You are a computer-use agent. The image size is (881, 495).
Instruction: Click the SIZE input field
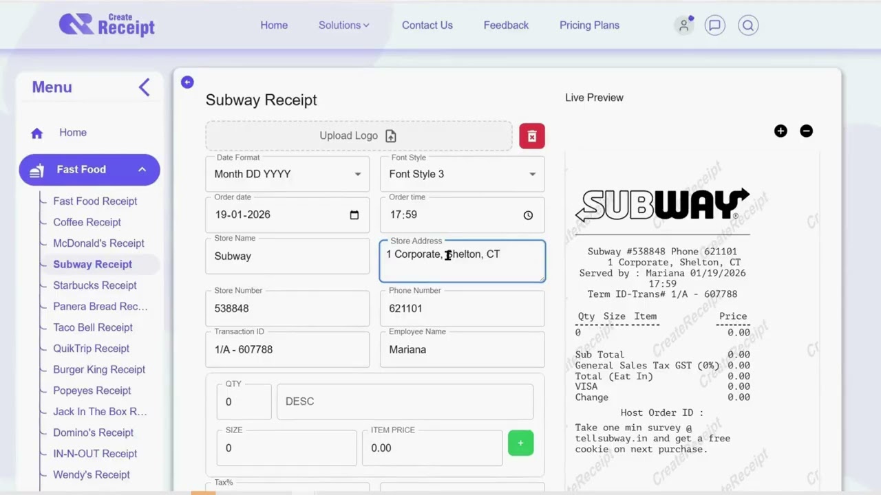pyautogui.click(x=286, y=448)
